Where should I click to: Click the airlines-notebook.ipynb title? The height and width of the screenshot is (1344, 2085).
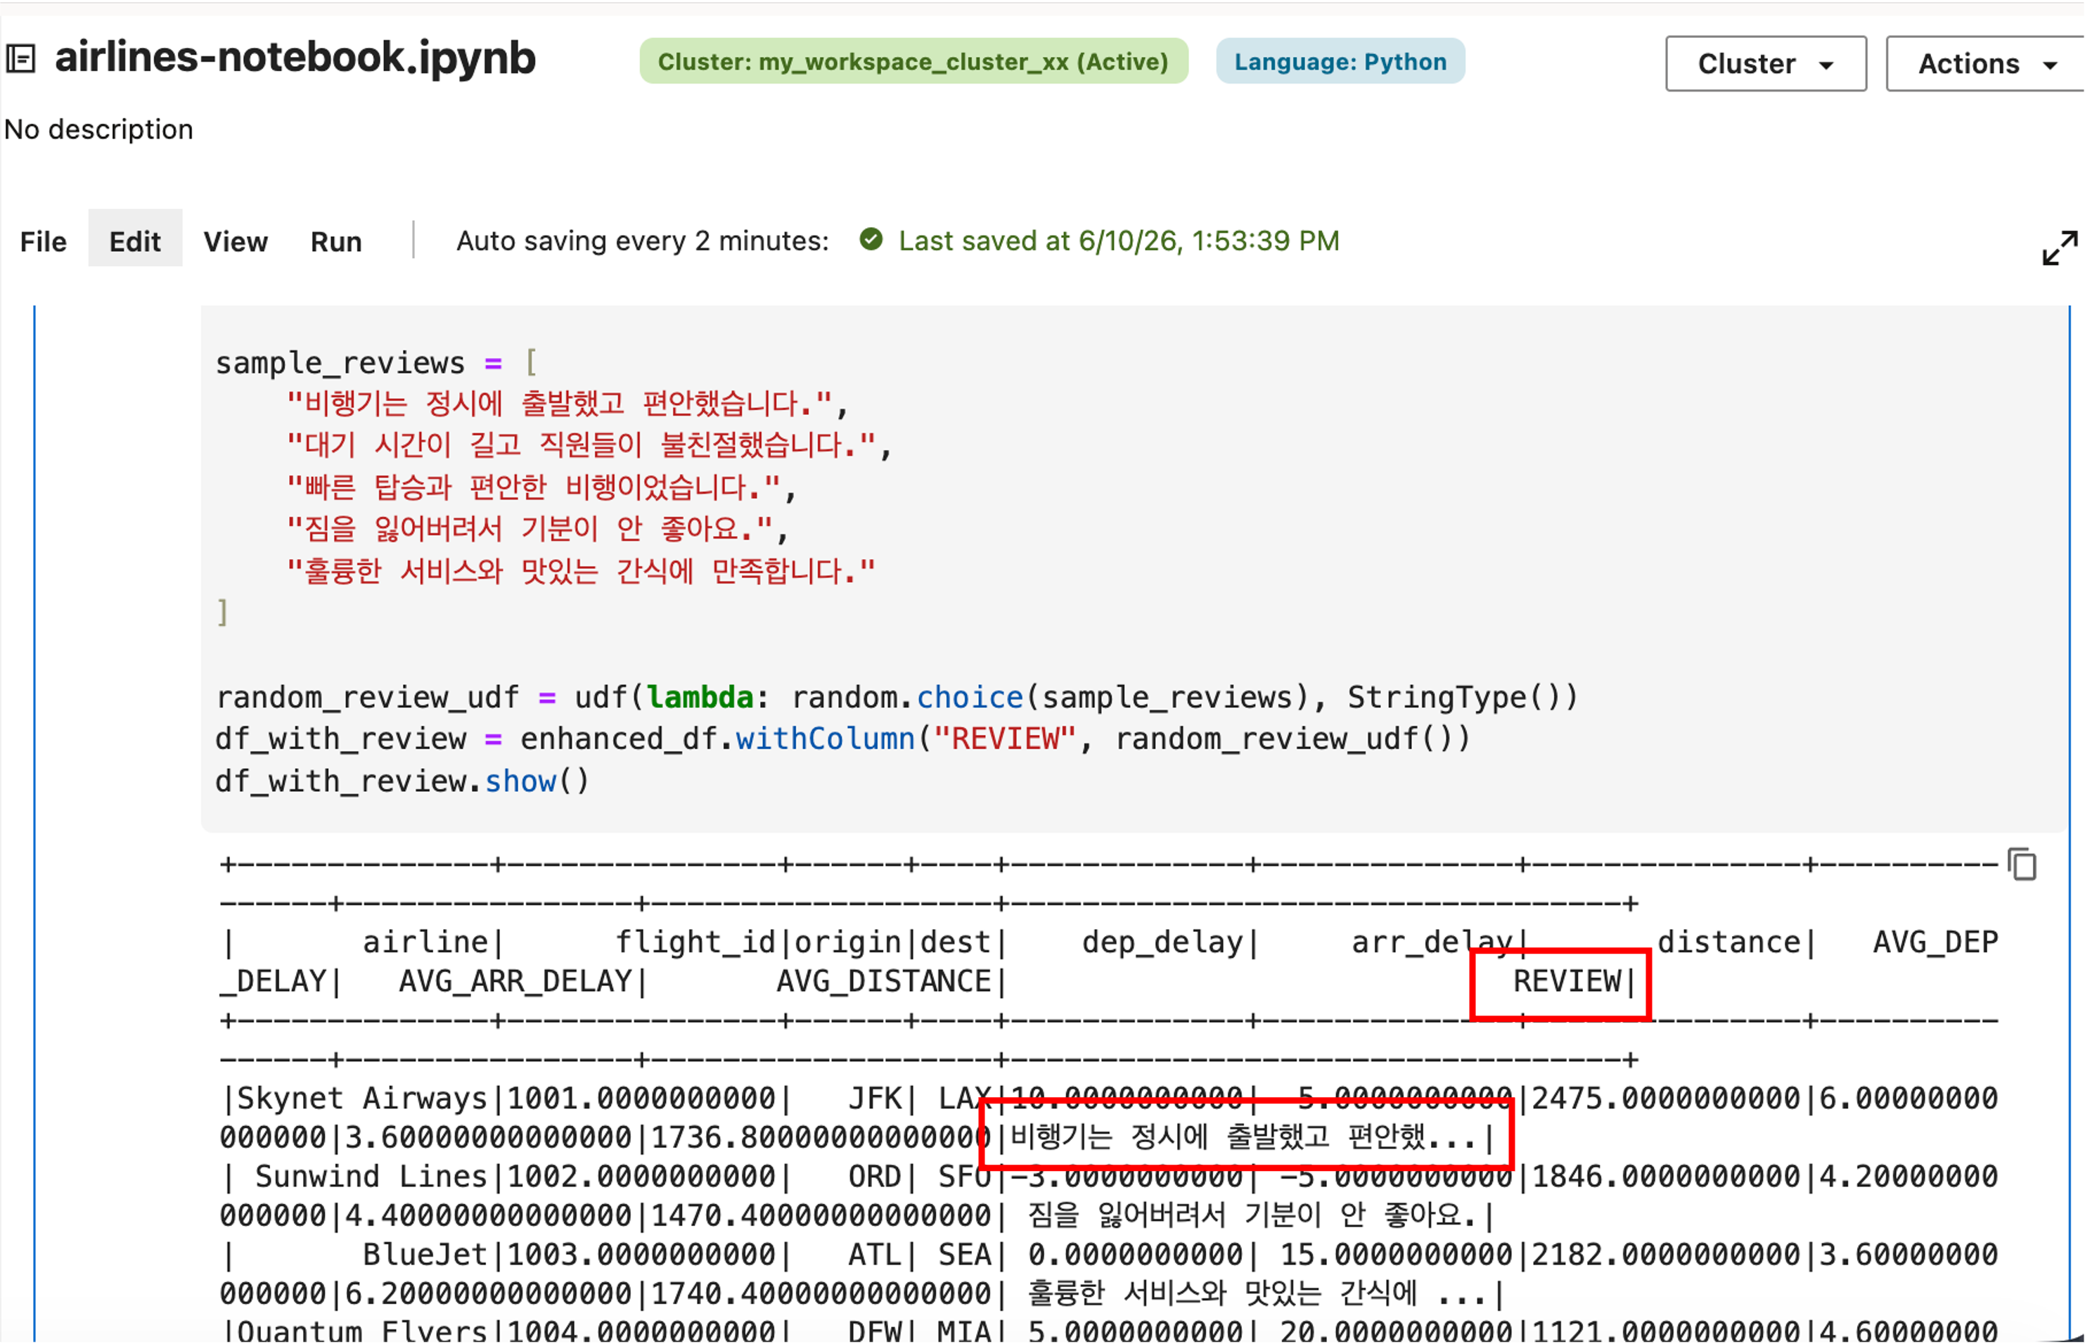tap(295, 58)
